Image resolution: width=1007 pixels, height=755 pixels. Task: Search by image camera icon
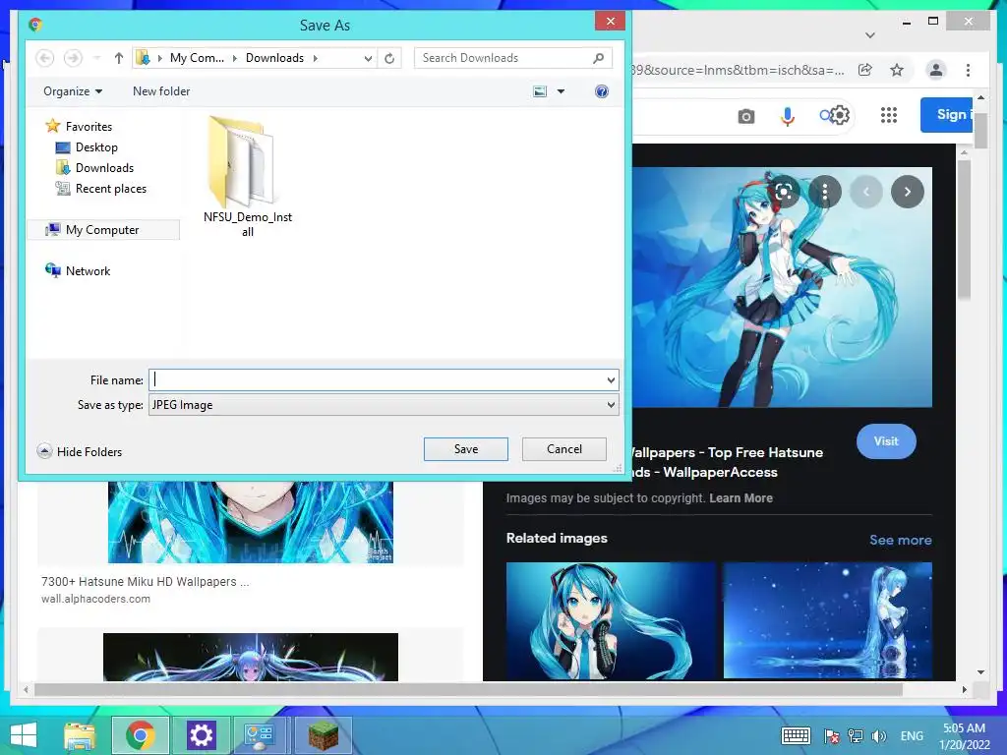tap(745, 116)
